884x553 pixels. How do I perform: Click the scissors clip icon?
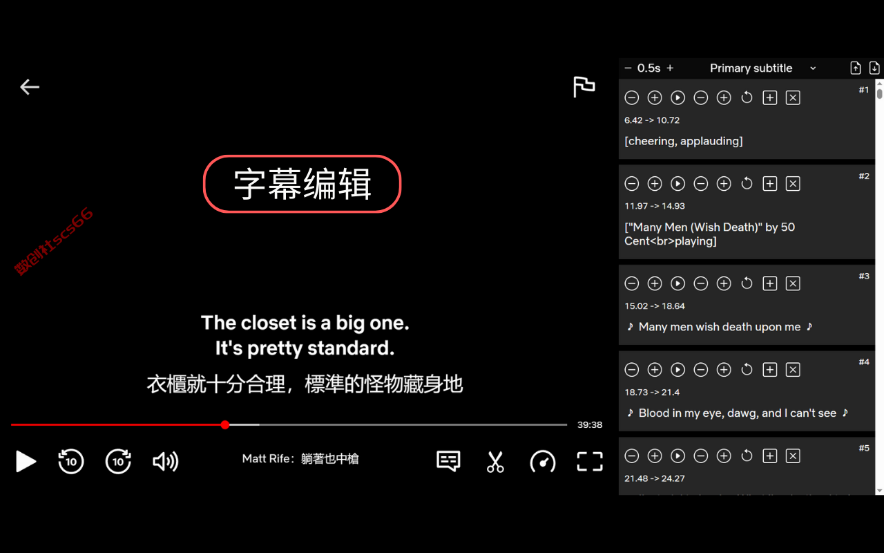tap(495, 461)
